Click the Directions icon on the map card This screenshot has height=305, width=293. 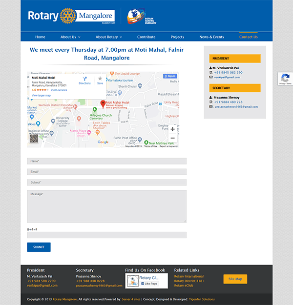tap(84, 80)
